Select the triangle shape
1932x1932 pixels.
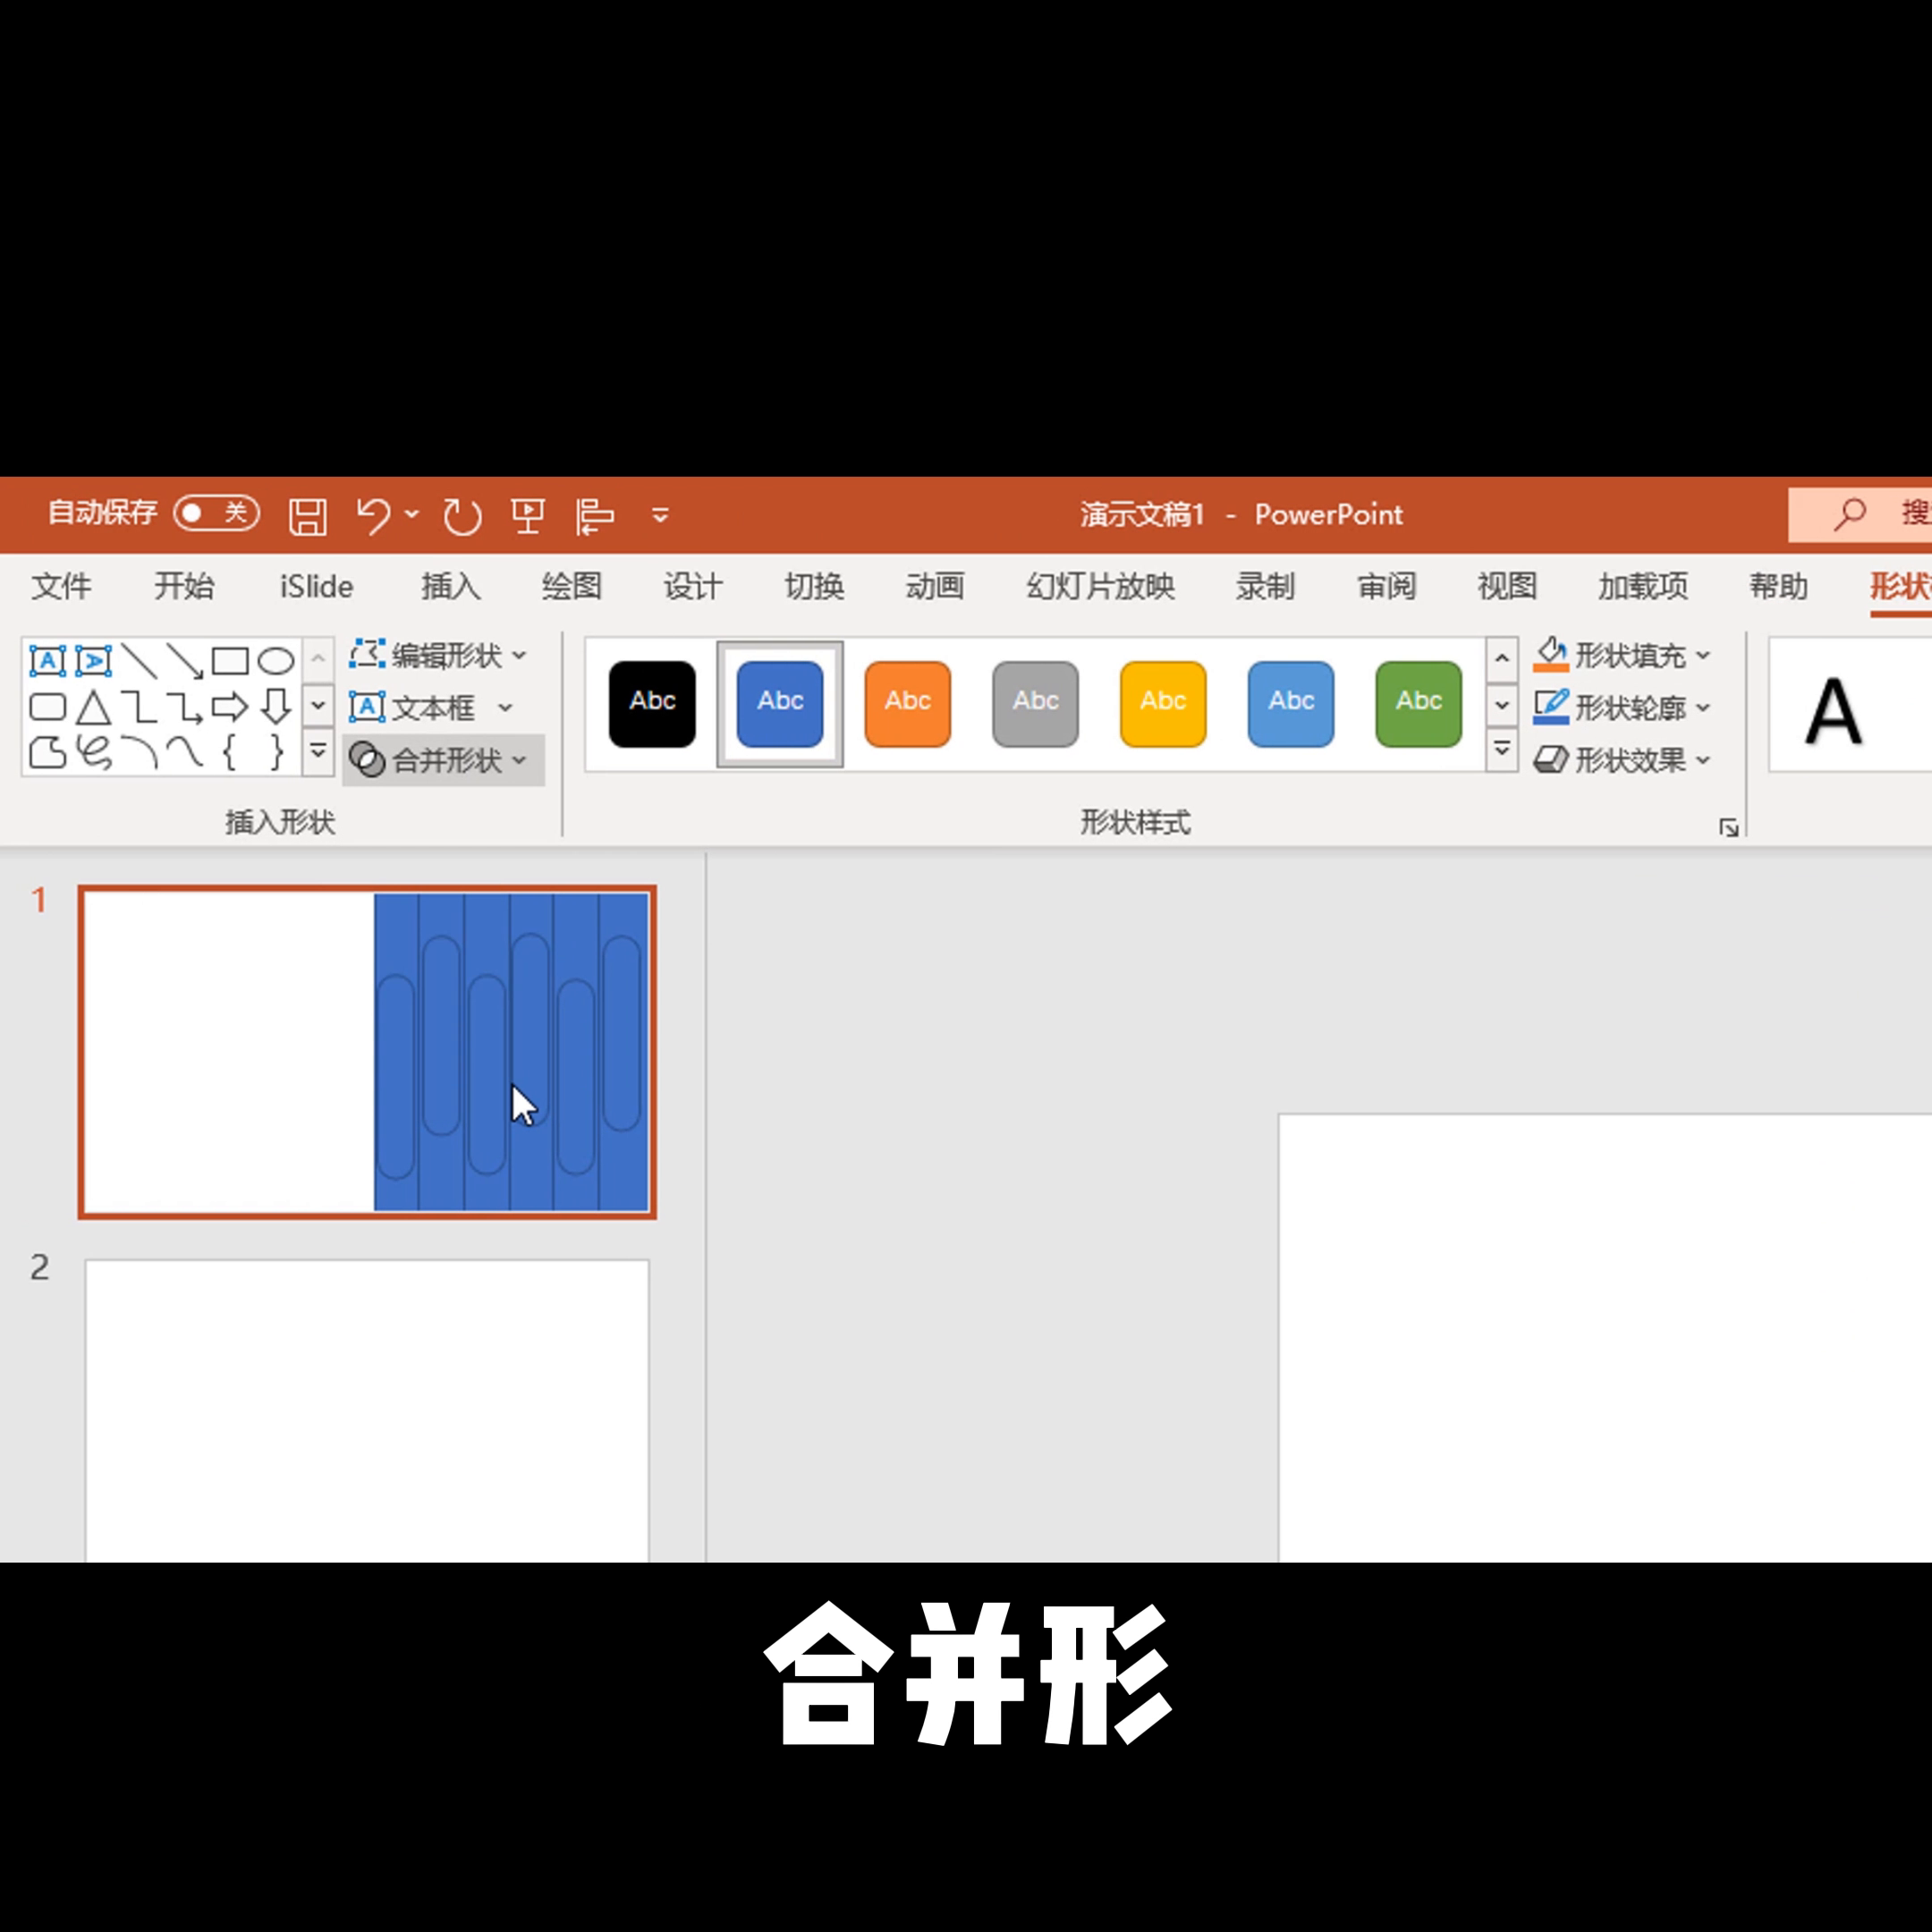93,707
